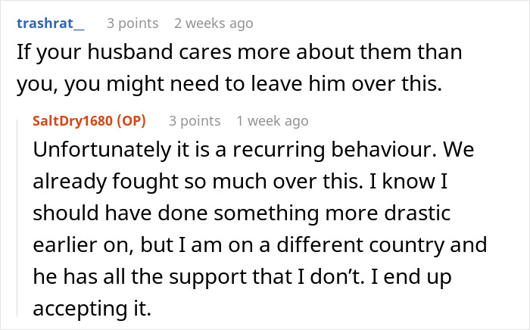Click line starting 'If your husband cares'
Image resolution: width=530 pixels, height=330 pixels.
(x=239, y=52)
